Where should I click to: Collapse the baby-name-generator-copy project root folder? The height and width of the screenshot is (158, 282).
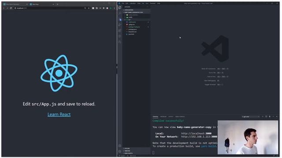point(137,12)
